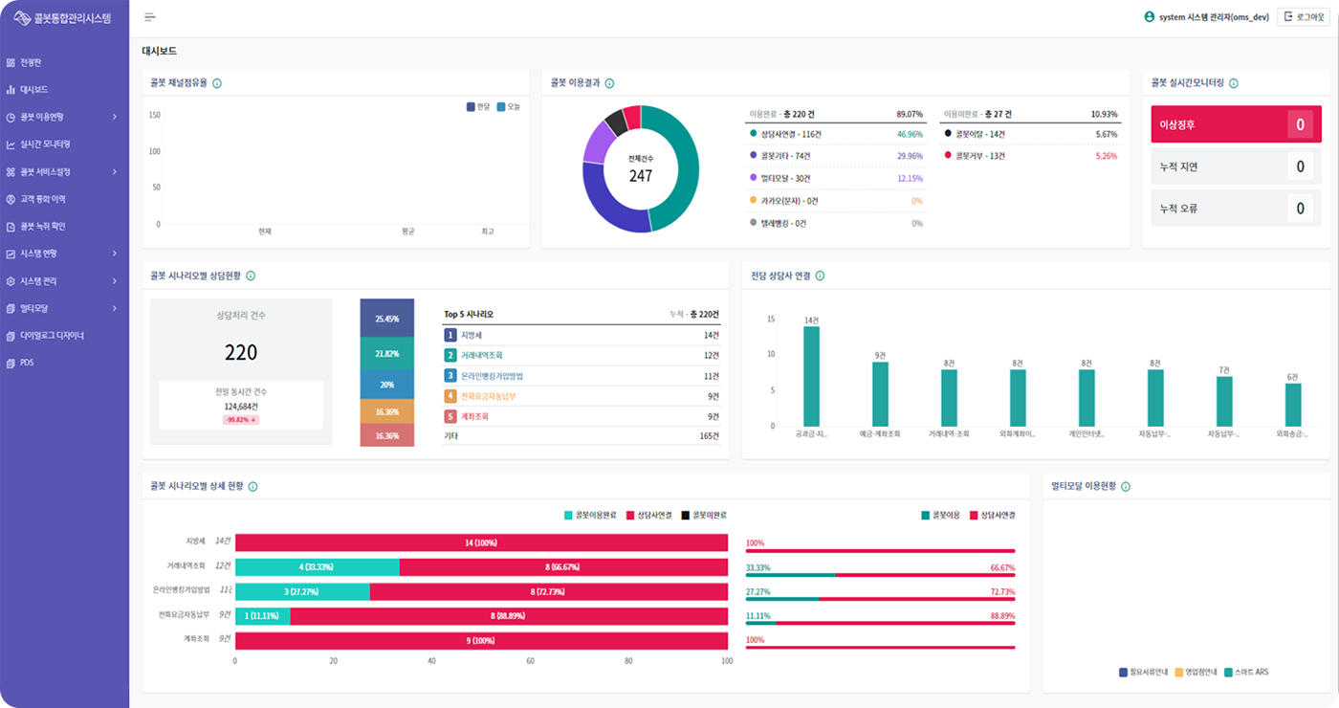This screenshot has height=708, width=1339.
Task: Click the 대시보드 bar chart sidebar icon
Action: point(11,90)
